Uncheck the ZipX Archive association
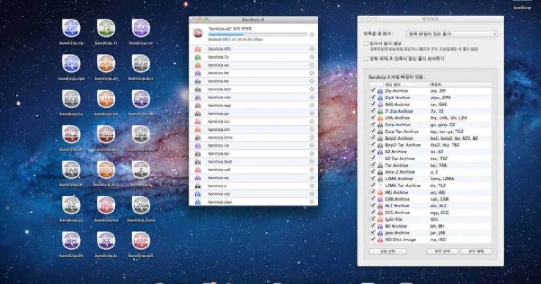The width and height of the screenshot is (541, 284). click(x=373, y=97)
